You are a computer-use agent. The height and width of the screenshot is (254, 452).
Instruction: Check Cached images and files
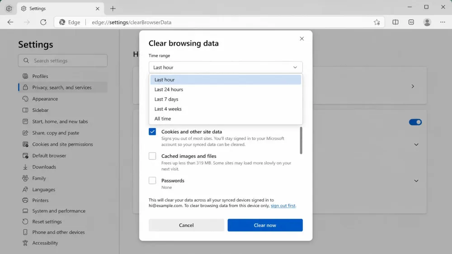[x=152, y=156]
